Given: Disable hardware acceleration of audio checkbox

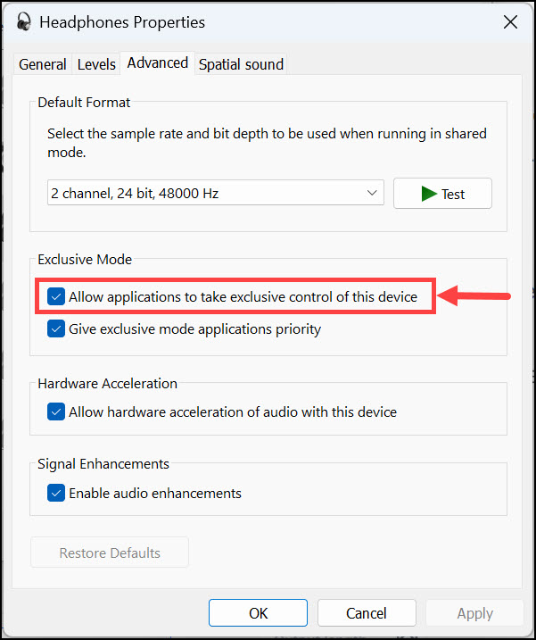Looking at the screenshot, I should point(56,411).
